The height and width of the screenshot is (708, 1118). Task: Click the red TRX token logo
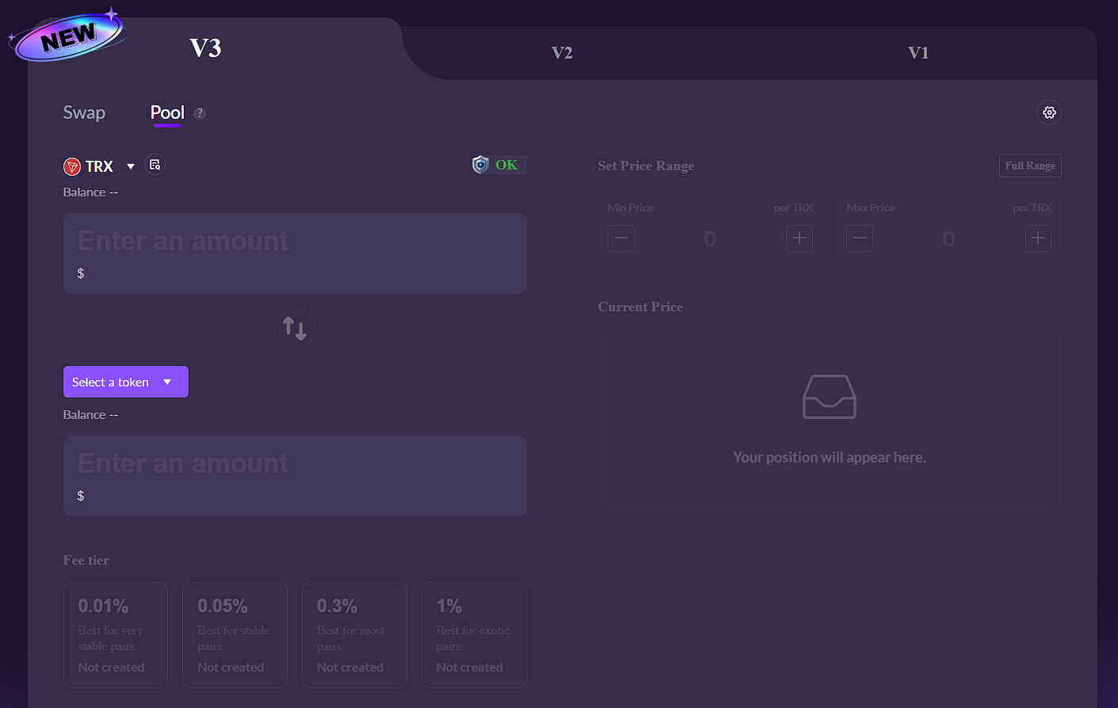(x=72, y=166)
